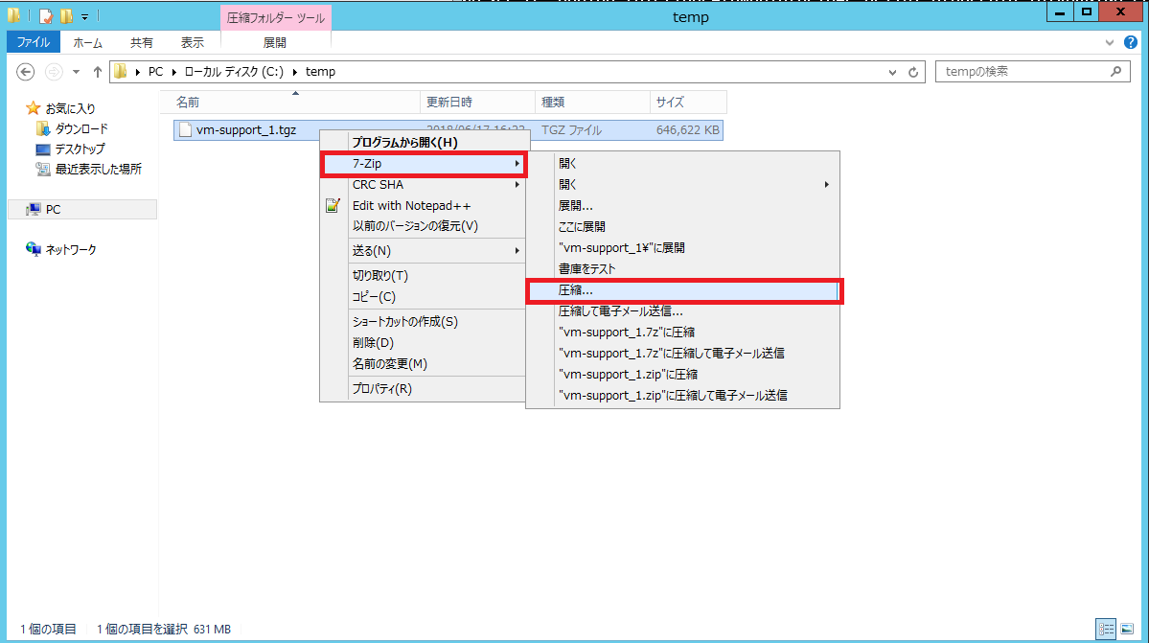Select PC in the navigation pane
The image size is (1149, 643).
pos(82,210)
